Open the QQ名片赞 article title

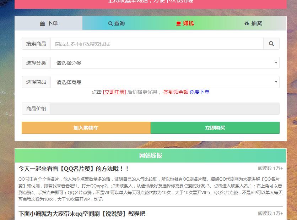74,169
